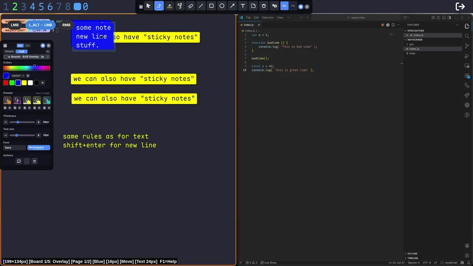Expand the Boards B1/5 Overlay selector

click(x=27, y=57)
